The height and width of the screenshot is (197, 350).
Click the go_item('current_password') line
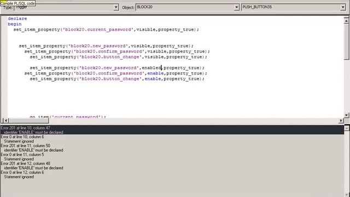pyautogui.click(x=68, y=117)
